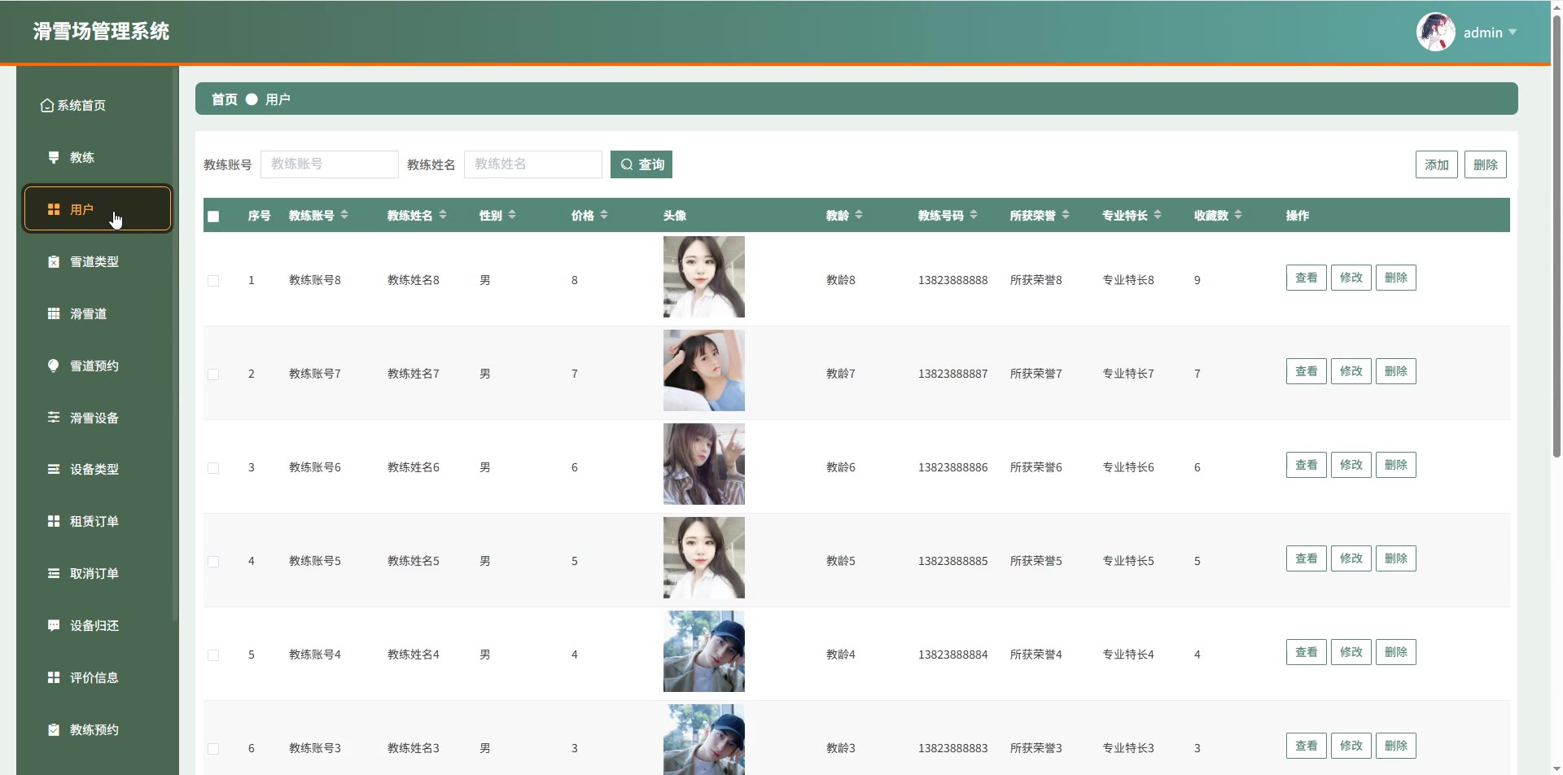Viewport: 1563px width, 775px height.
Task: Click the 评价信息 grid icon
Action: (54, 677)
